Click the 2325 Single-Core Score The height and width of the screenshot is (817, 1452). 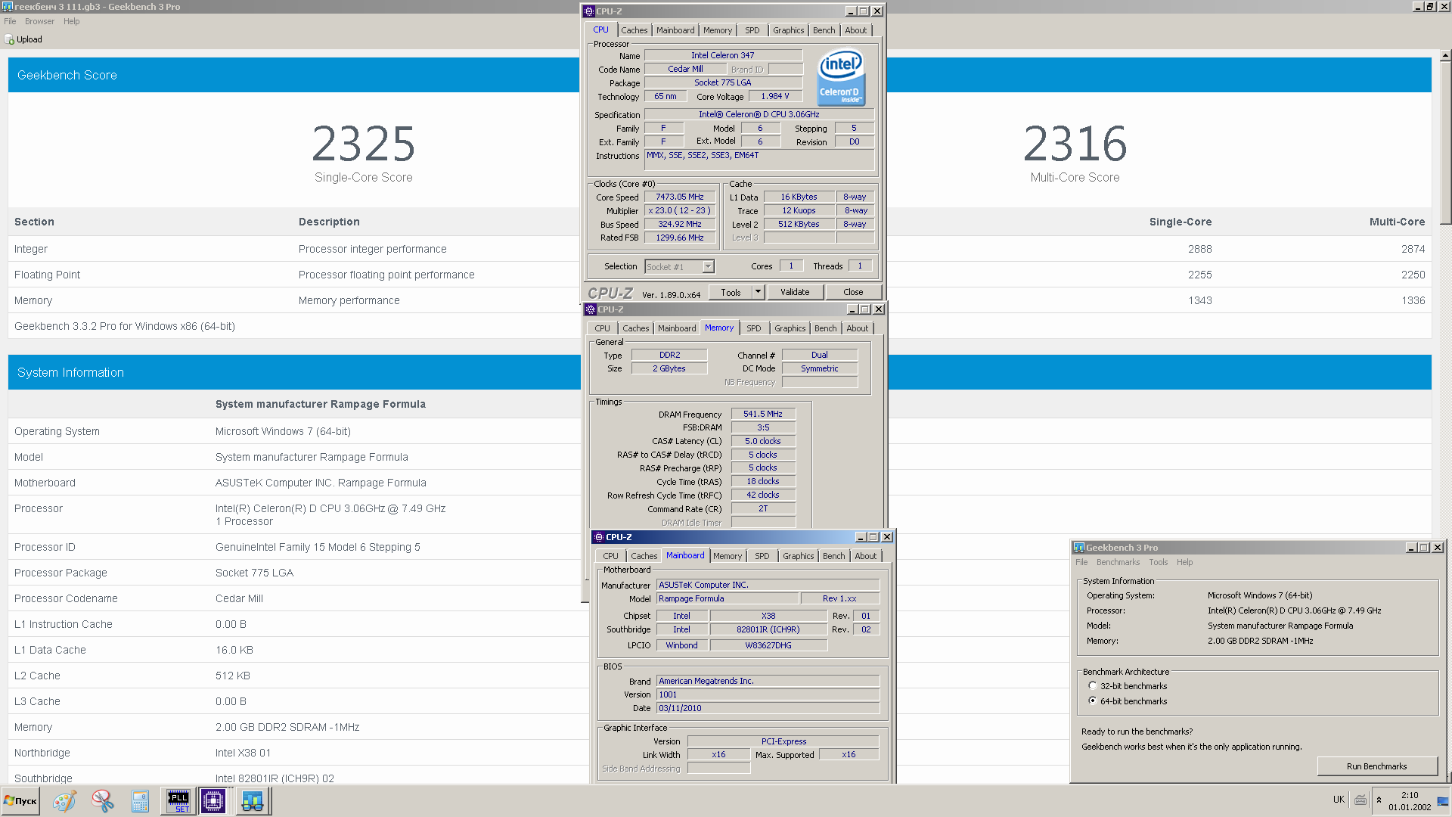[363, 144]
